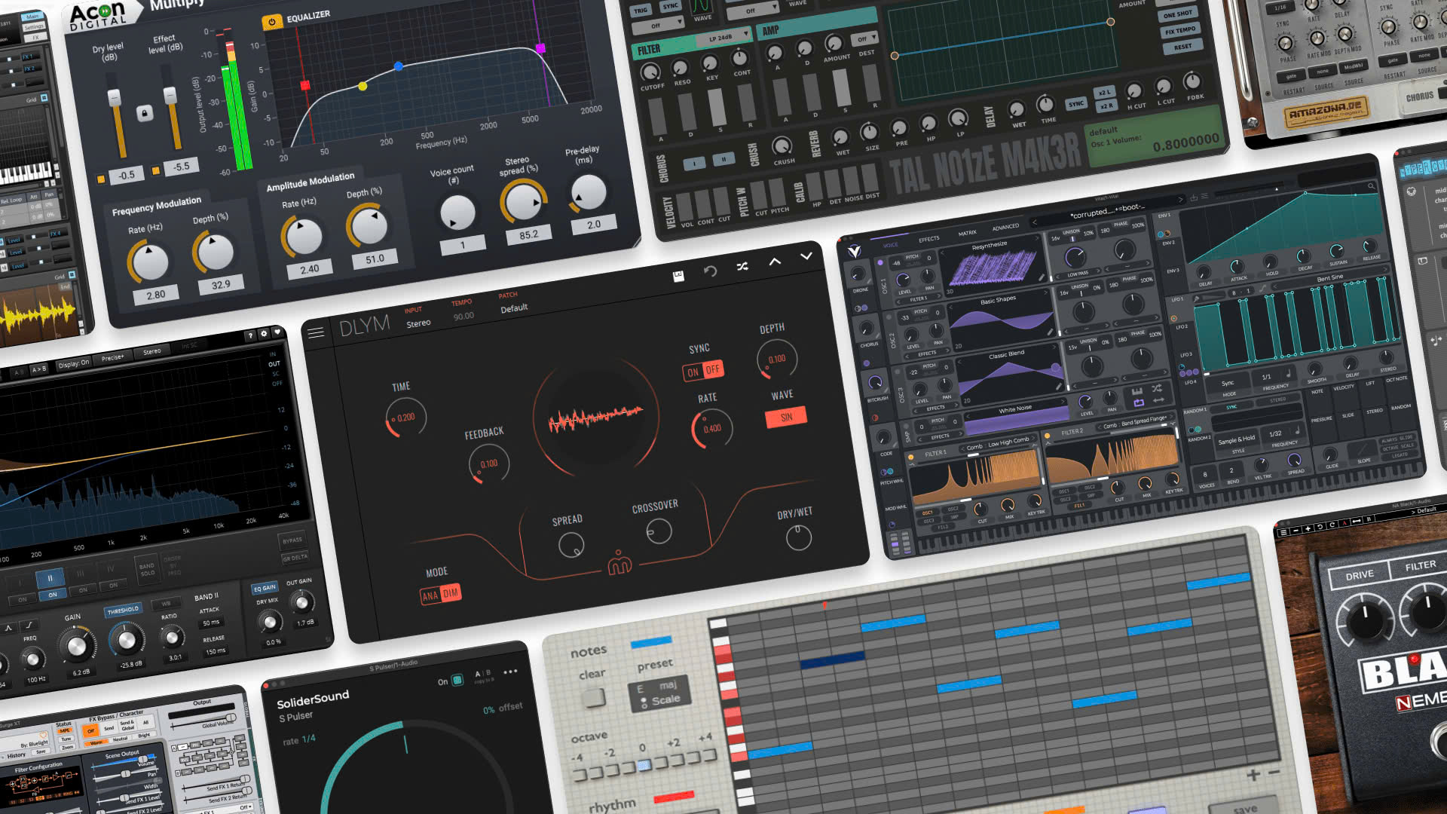Open S Pulser three-dots menu
This screenshot has width=1447, height=814.
pyautogui.click(x=510, y=672)
